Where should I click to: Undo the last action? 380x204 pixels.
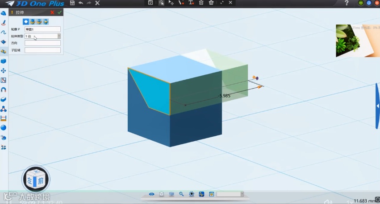[81, 3]
